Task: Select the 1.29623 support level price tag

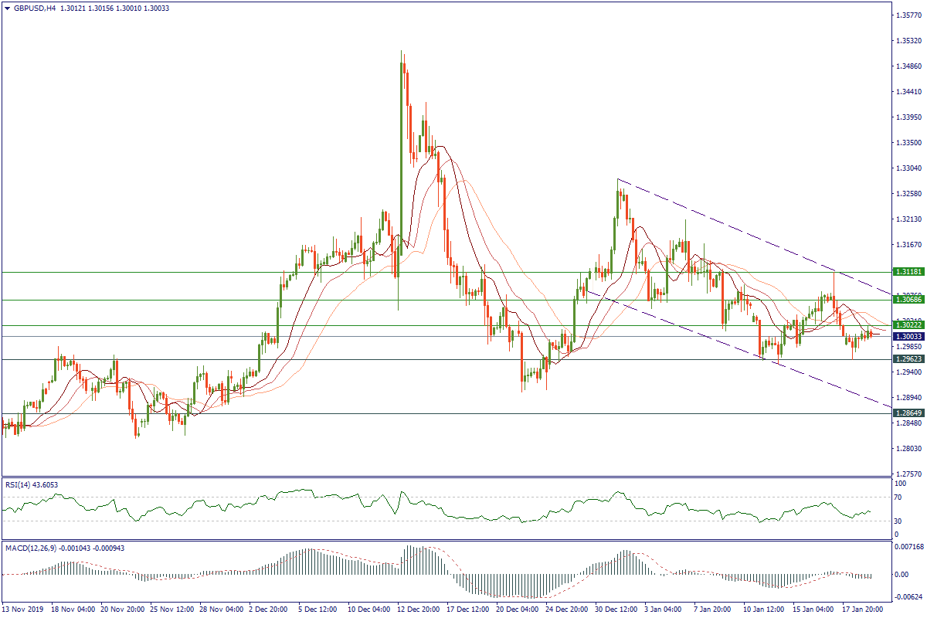Action: [x=905, y=359]
